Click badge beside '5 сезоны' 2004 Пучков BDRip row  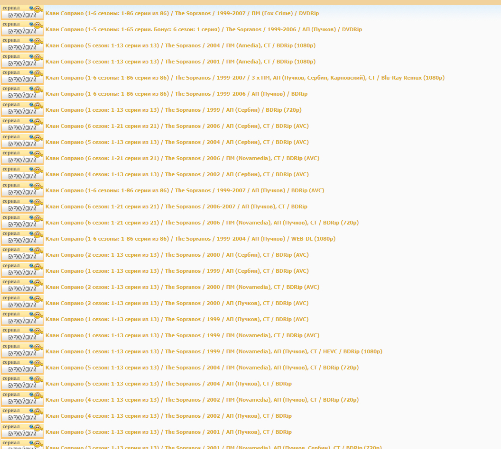(x=22, y=383)
